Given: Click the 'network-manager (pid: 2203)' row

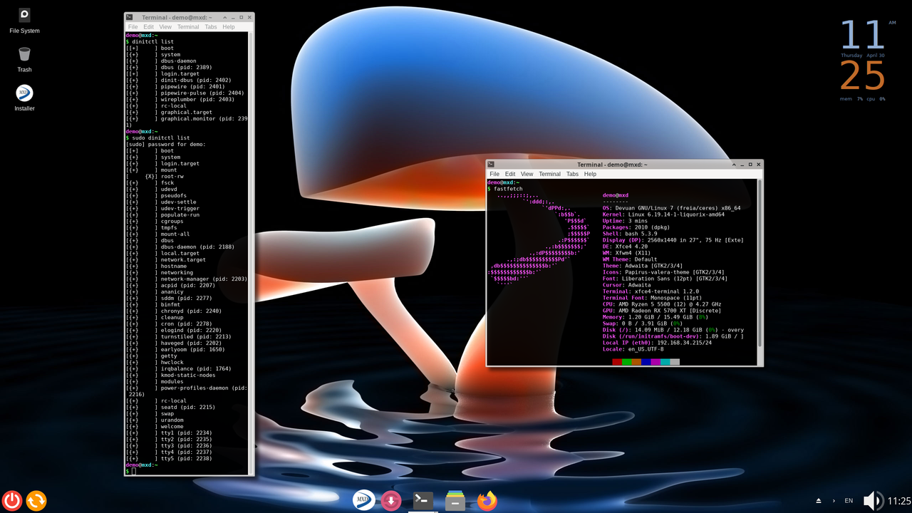Looking at the screenshot, I should coord(186,279).
